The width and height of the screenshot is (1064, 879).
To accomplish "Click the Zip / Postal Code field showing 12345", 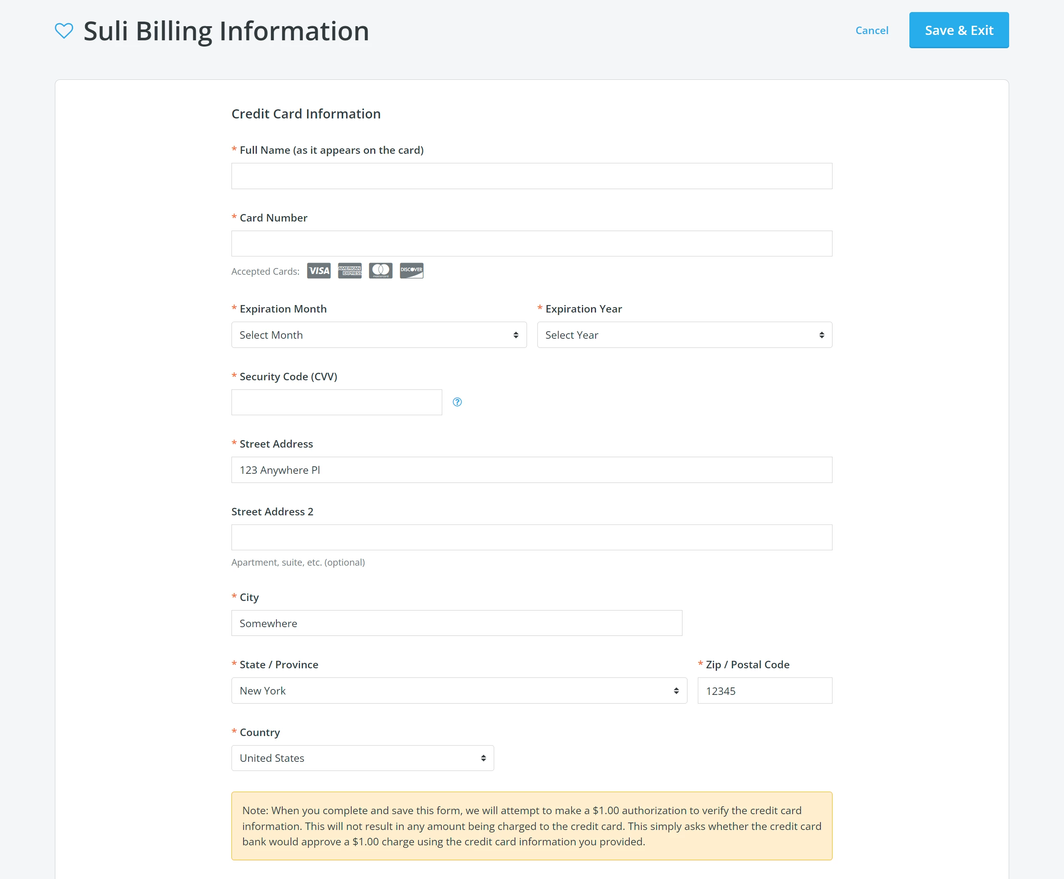I will [x=764, y=690].
